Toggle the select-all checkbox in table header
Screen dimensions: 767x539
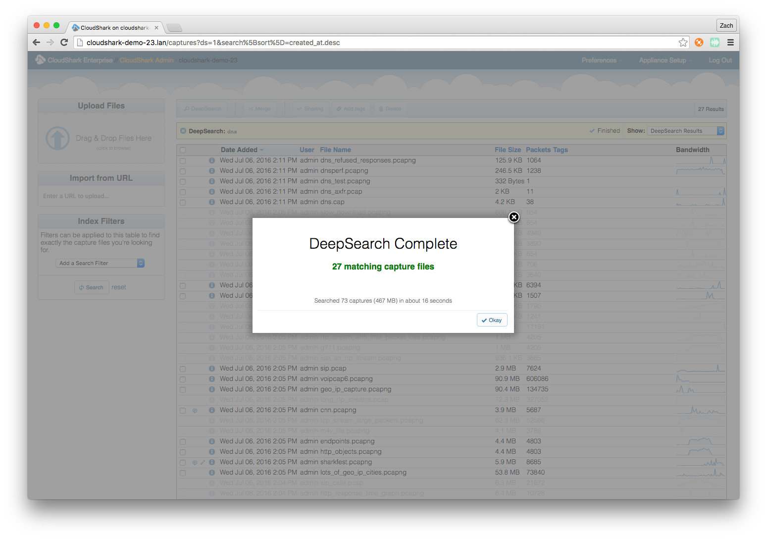pyautogui.click(x=183, y=150)
